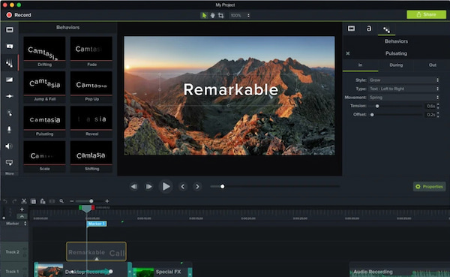Select Marker 1 on the timeline
The image size is (450, 277).
[x=97, y=224]
